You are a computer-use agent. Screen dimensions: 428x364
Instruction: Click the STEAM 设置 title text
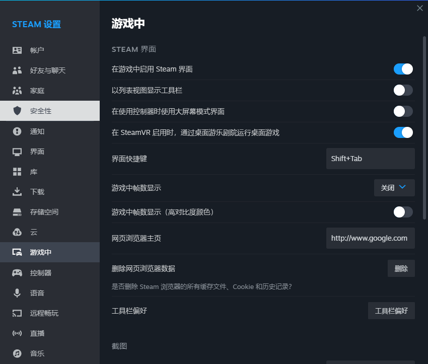(x=36, y=24)
